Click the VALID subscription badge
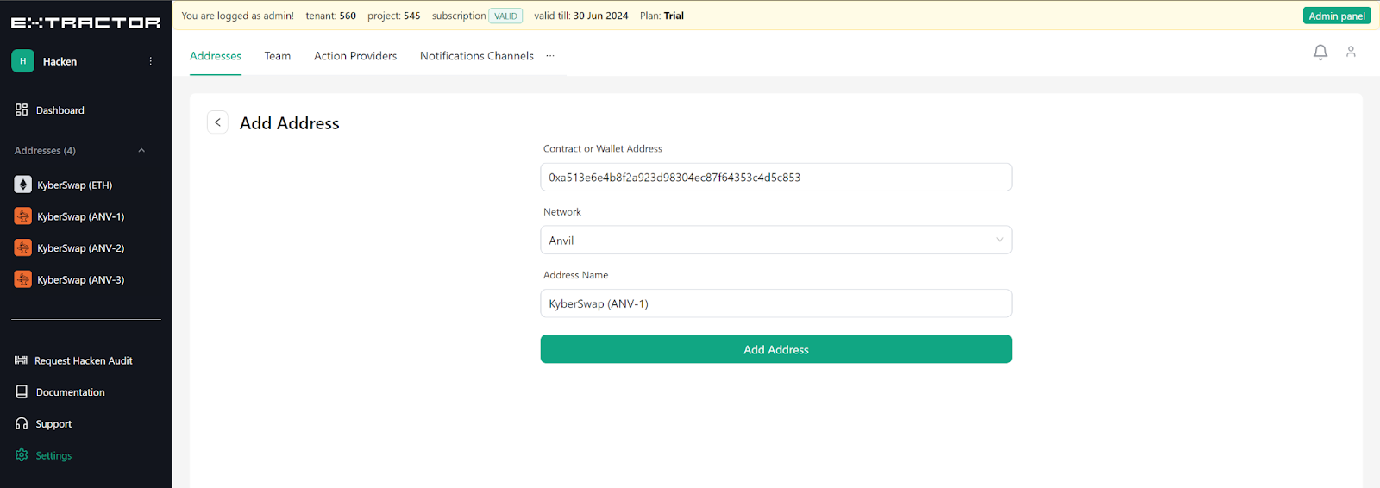The image size is (1380, 488). pyautogui.click(x=505, y=16)
